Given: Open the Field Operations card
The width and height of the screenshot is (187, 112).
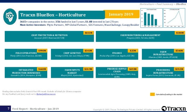Looking at the screenshot, I should point(26,54).
